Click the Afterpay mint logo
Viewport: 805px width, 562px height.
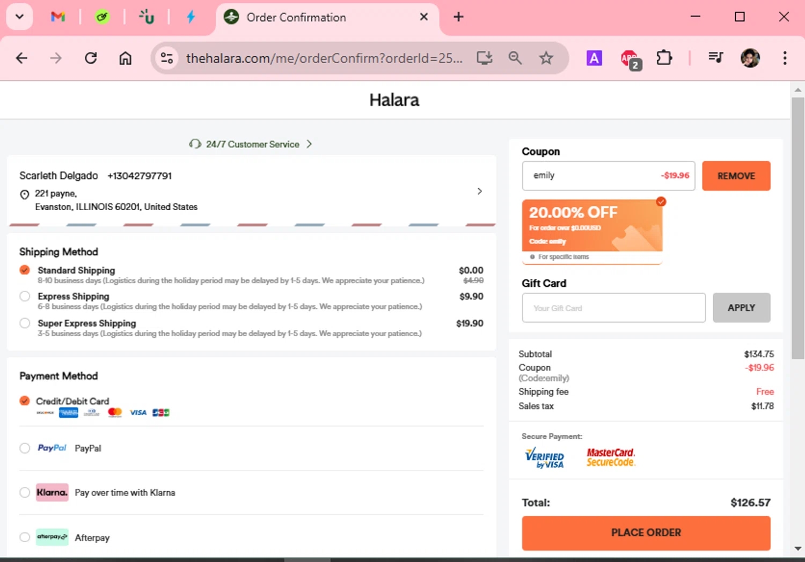pos(52,537)
